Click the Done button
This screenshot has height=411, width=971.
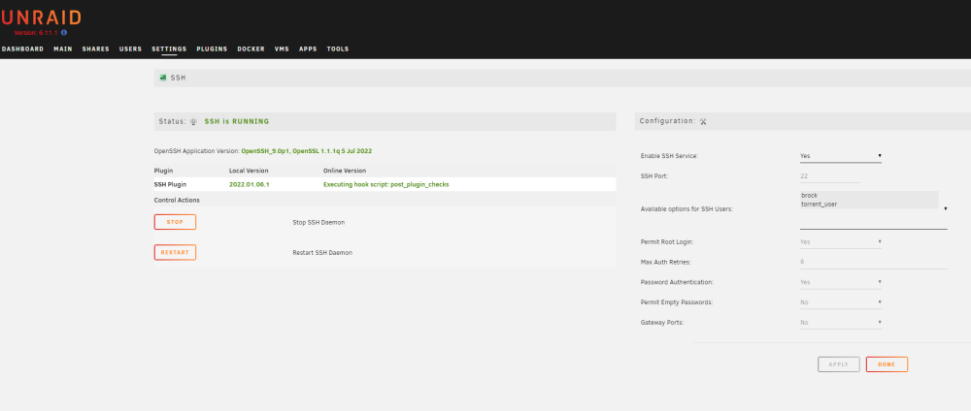pos(887,364)
